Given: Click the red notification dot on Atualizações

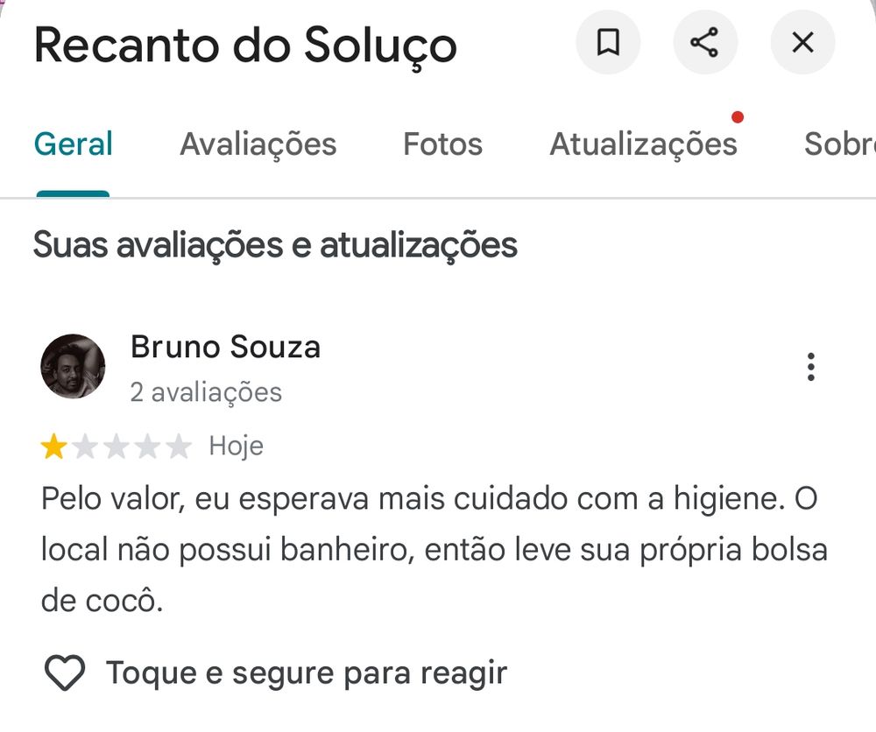Looking at the screenshot, I should [738, 116].
